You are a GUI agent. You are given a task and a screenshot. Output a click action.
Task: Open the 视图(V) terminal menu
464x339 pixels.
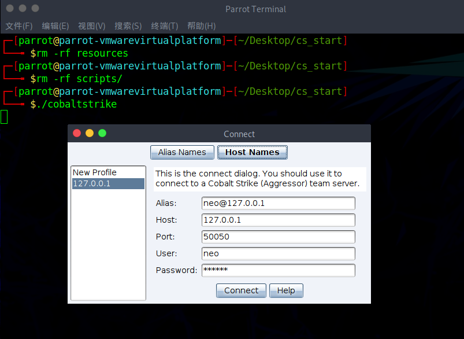coord(92,26)
